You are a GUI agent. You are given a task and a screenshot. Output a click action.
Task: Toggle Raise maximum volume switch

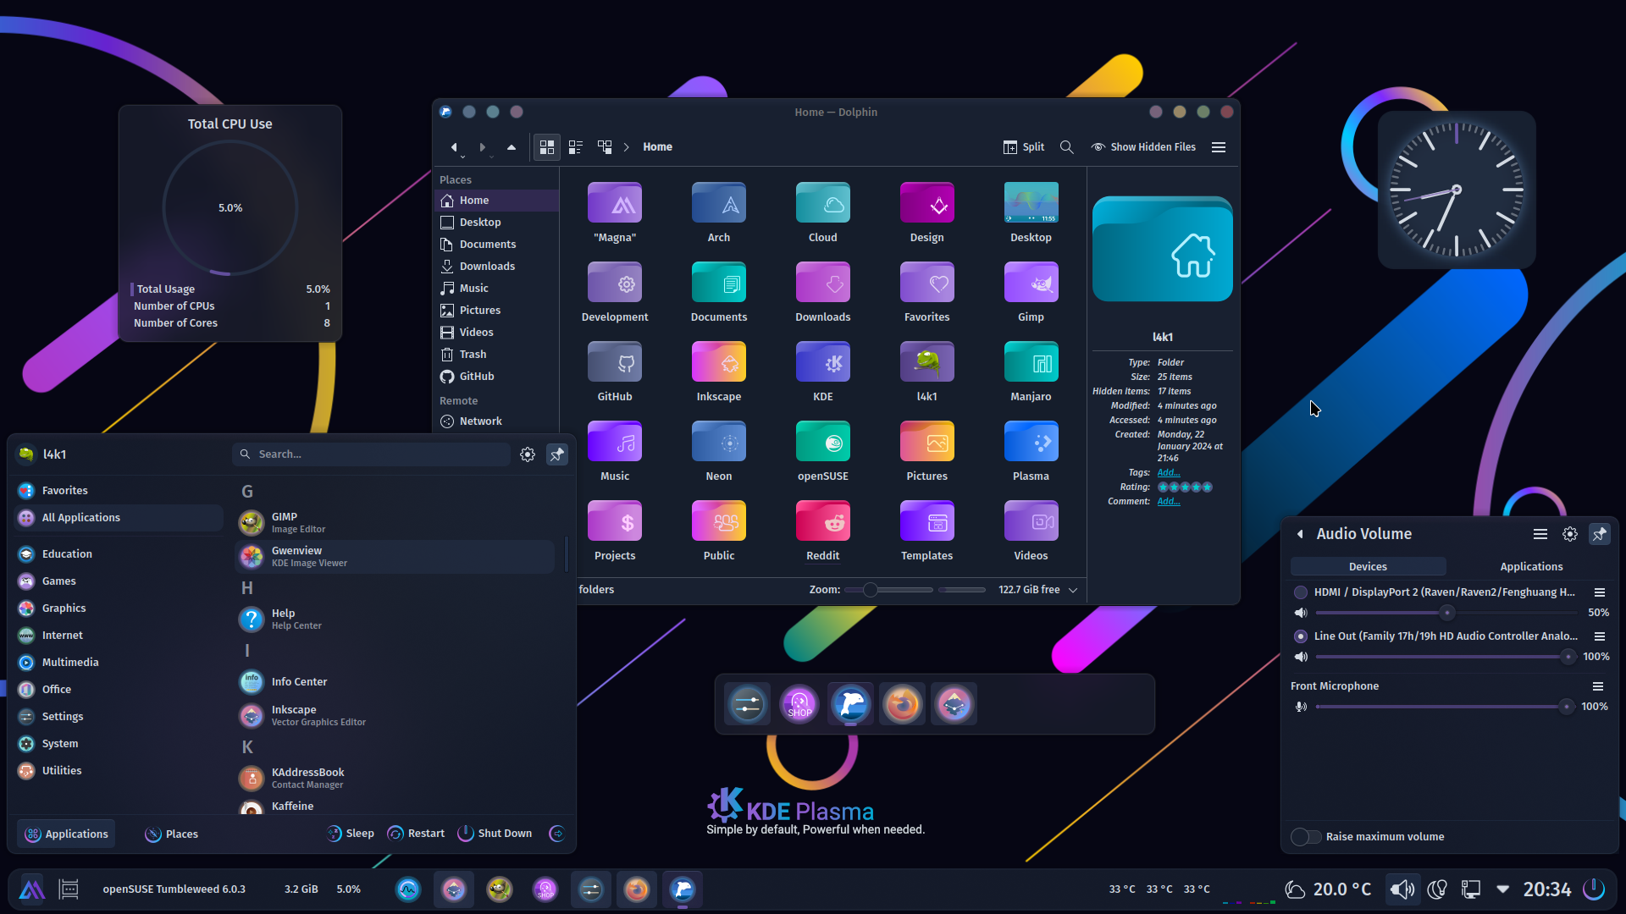[x=1306, y=837]
